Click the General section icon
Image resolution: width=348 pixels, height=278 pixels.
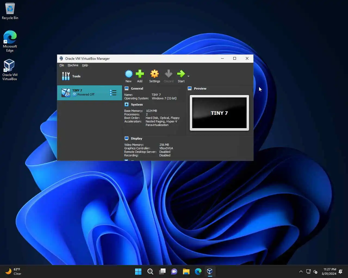126,88
